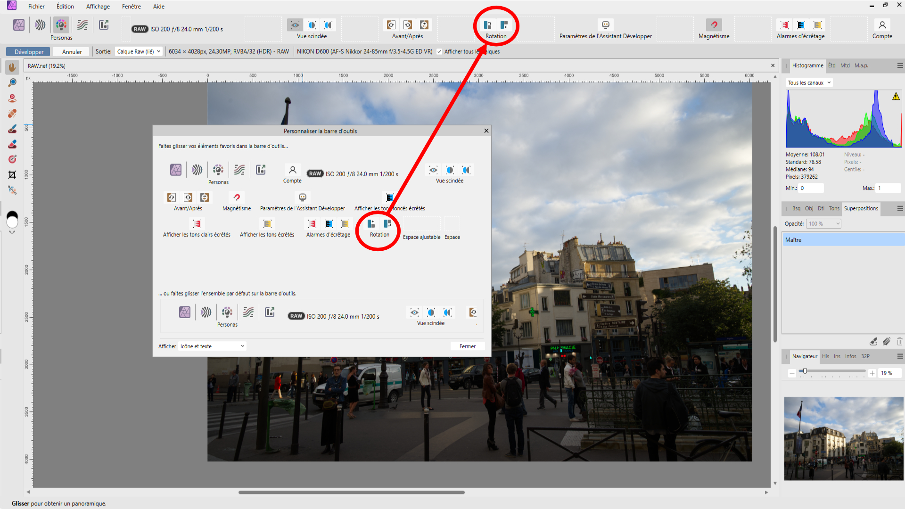
Task: Click the Fermer button in dialog
Action: click(x=467, y=346)
